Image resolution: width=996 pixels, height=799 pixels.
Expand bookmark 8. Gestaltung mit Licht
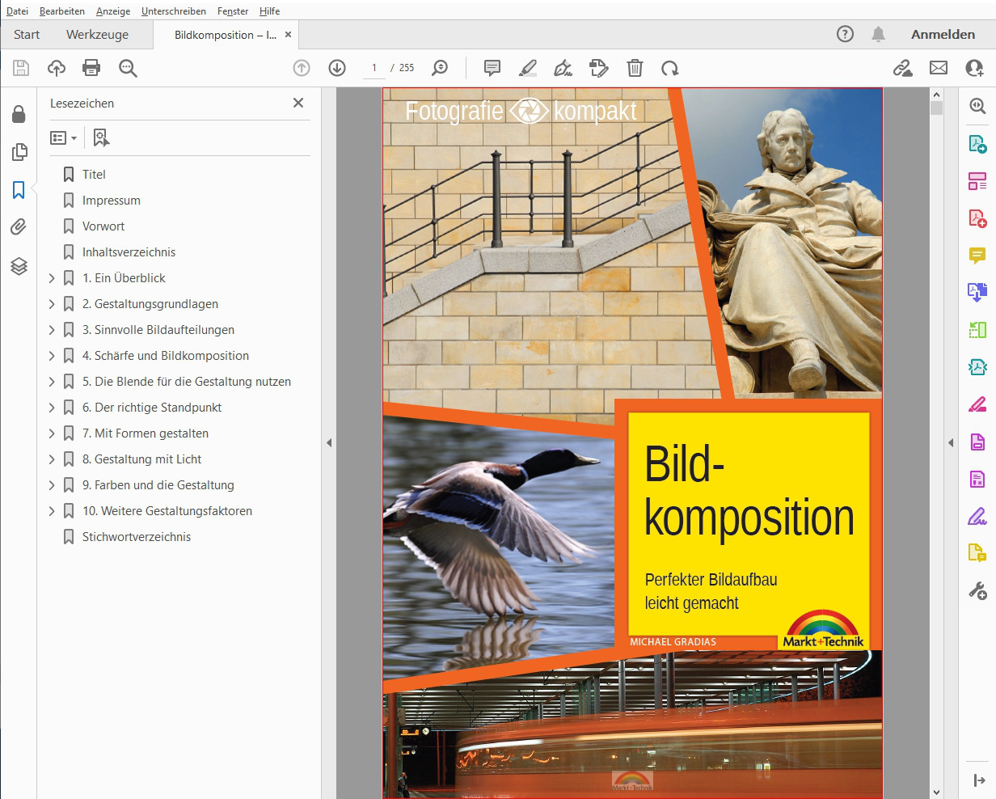click(x=52, y=459)
